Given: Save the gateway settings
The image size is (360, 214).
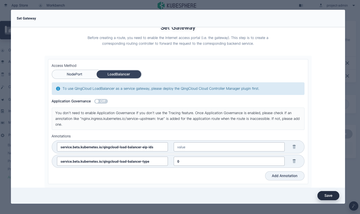Looking at the screenshot, I should 328,196.
